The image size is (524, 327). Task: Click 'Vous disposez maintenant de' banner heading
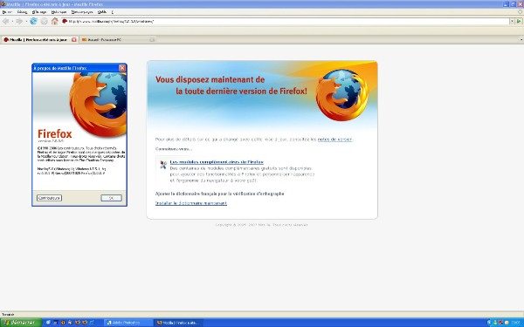pos(210,79)
